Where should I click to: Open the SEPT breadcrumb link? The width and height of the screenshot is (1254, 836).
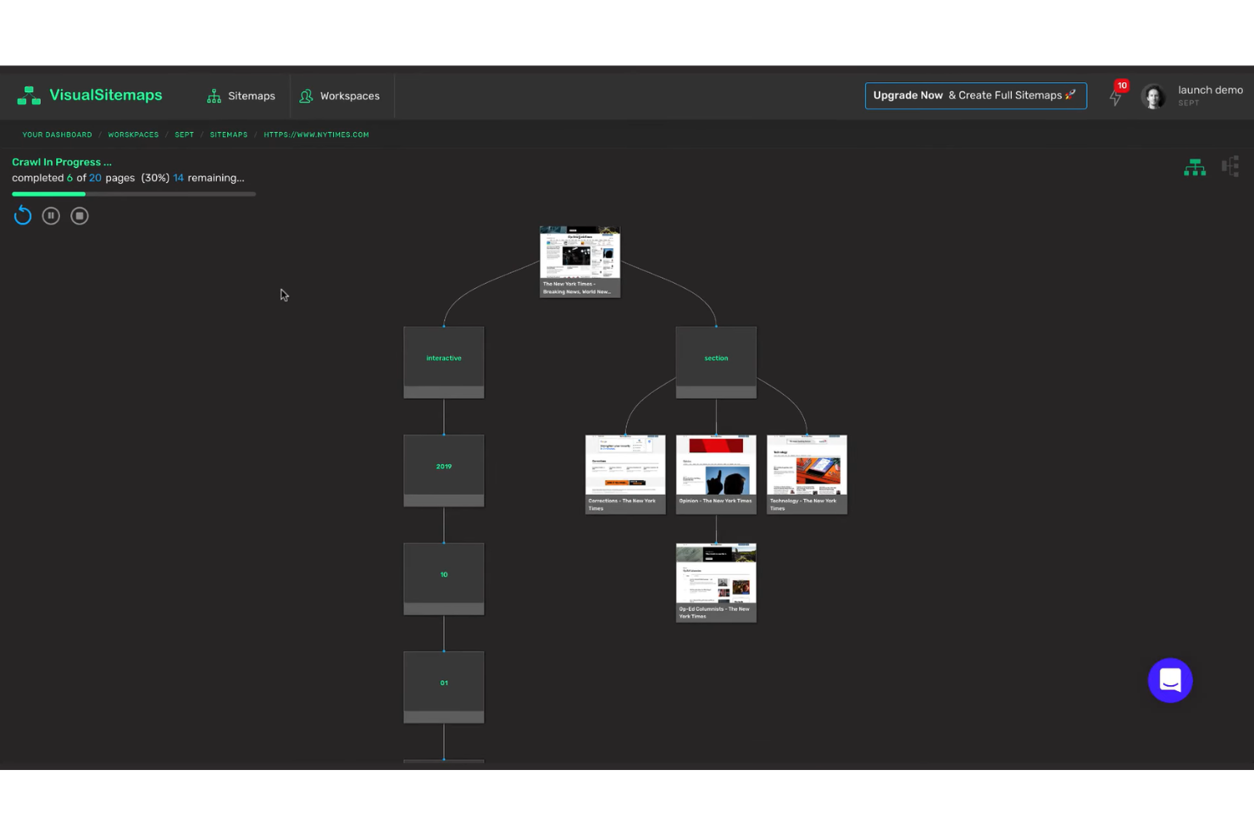point(184,135)
